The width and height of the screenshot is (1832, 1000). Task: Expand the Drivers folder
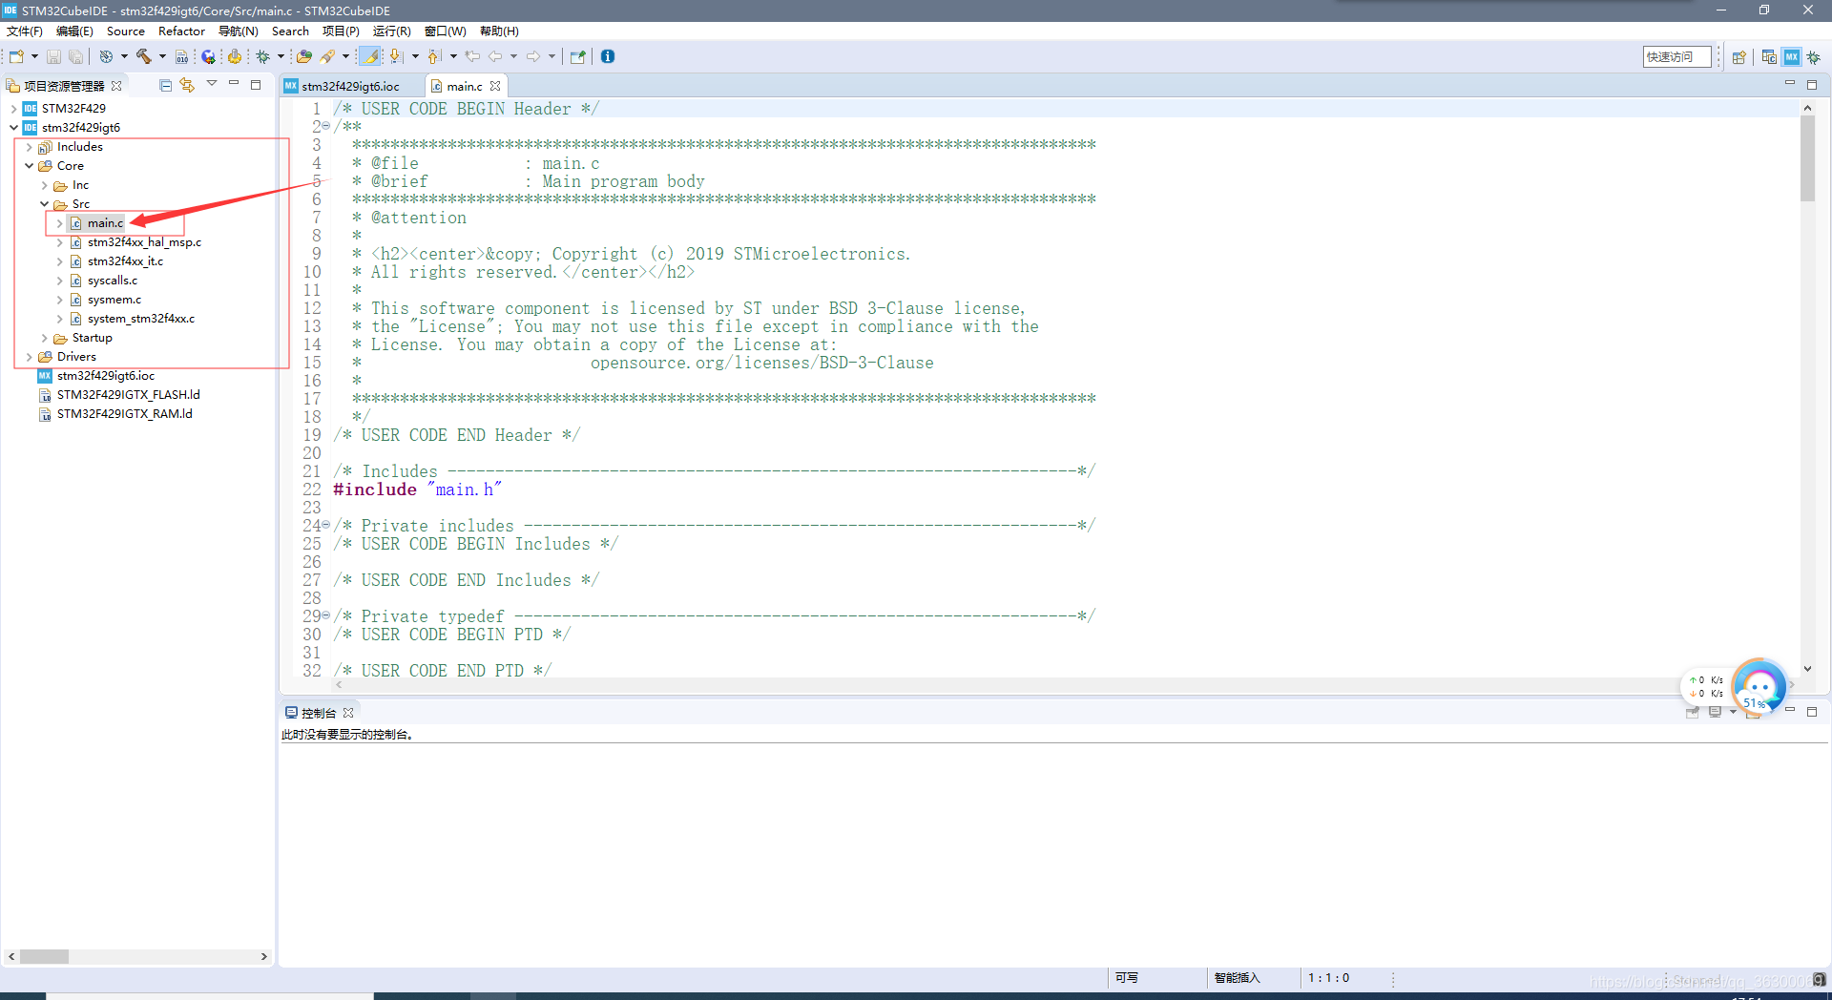coord(29,357)
